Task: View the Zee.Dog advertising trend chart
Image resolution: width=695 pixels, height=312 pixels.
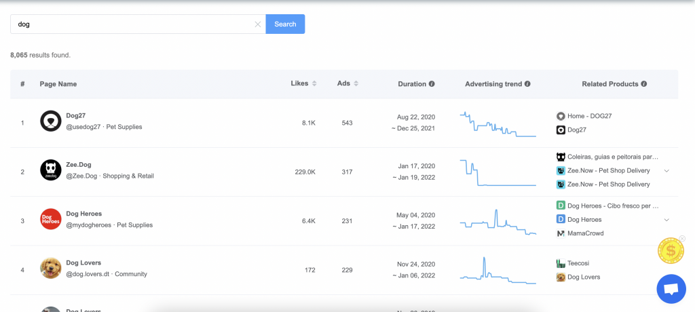Action: [x=498, y=173]
